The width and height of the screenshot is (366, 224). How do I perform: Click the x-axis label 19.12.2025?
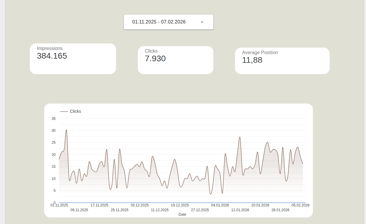click(x=180, y=205)
